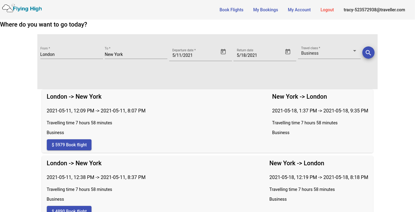This screenshot has height=212, width=418.
Task: Click the Logout link
Action: click(327, 10)
